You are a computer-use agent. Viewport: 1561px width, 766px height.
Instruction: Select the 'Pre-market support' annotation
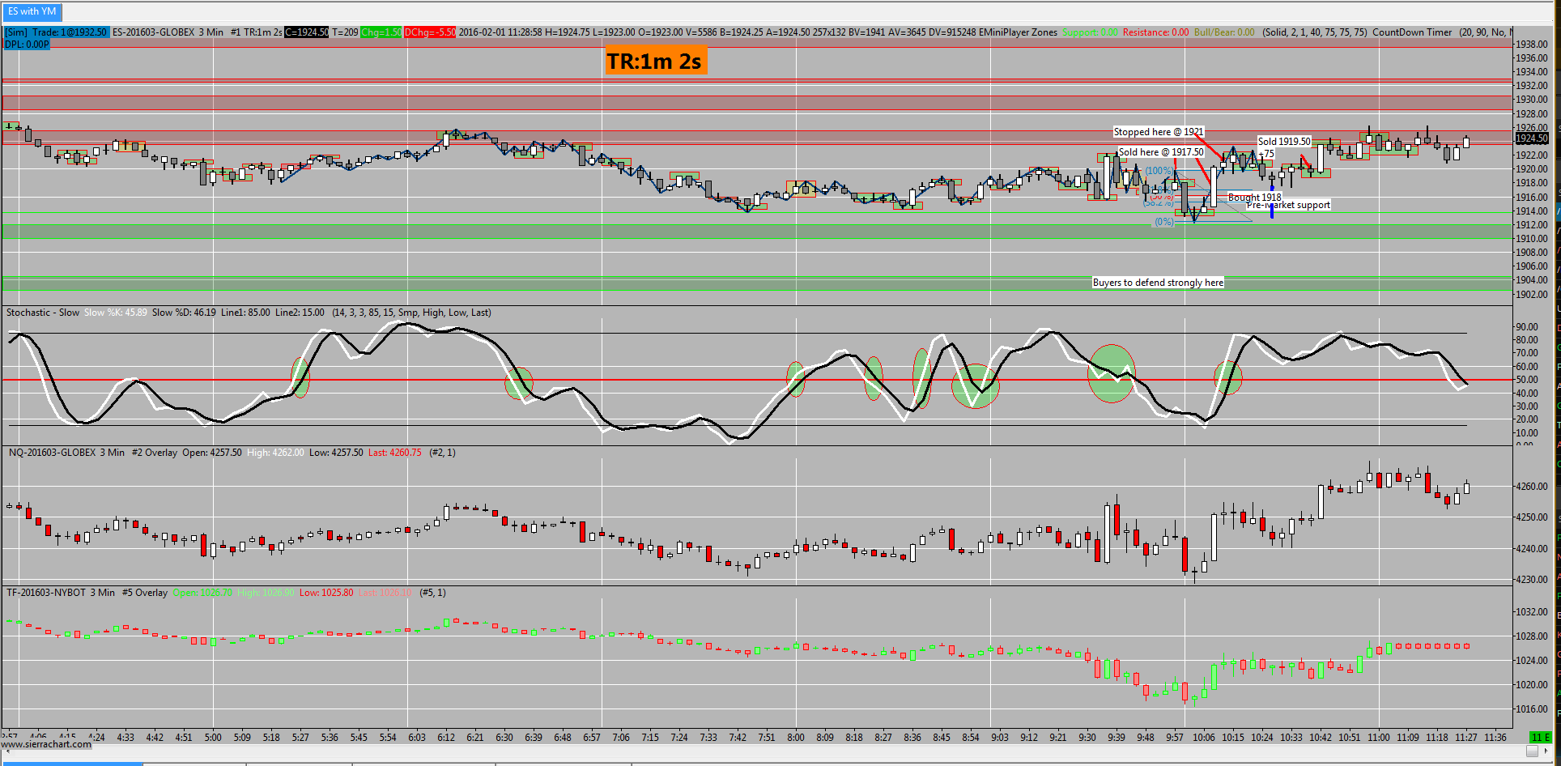(x=1288, y=205)
